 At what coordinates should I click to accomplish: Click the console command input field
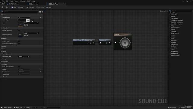[46, 107]
